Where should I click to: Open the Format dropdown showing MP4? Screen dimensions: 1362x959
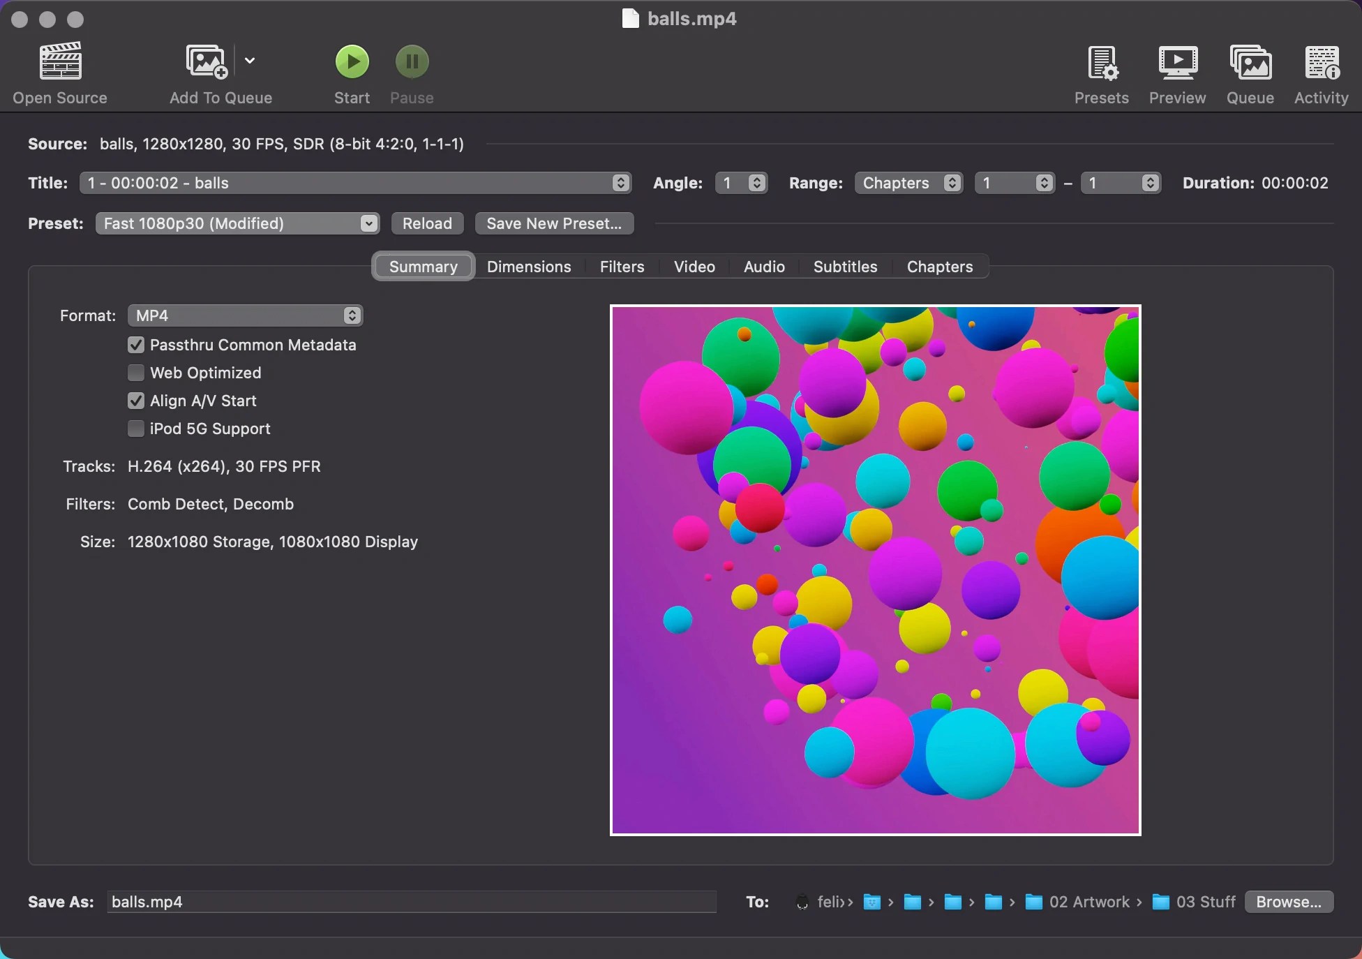pos(244,315)
